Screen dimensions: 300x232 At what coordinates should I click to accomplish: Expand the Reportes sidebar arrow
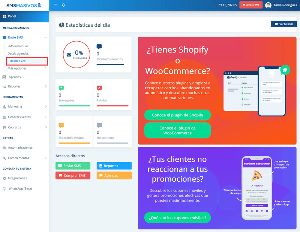(x=46, y=86)
